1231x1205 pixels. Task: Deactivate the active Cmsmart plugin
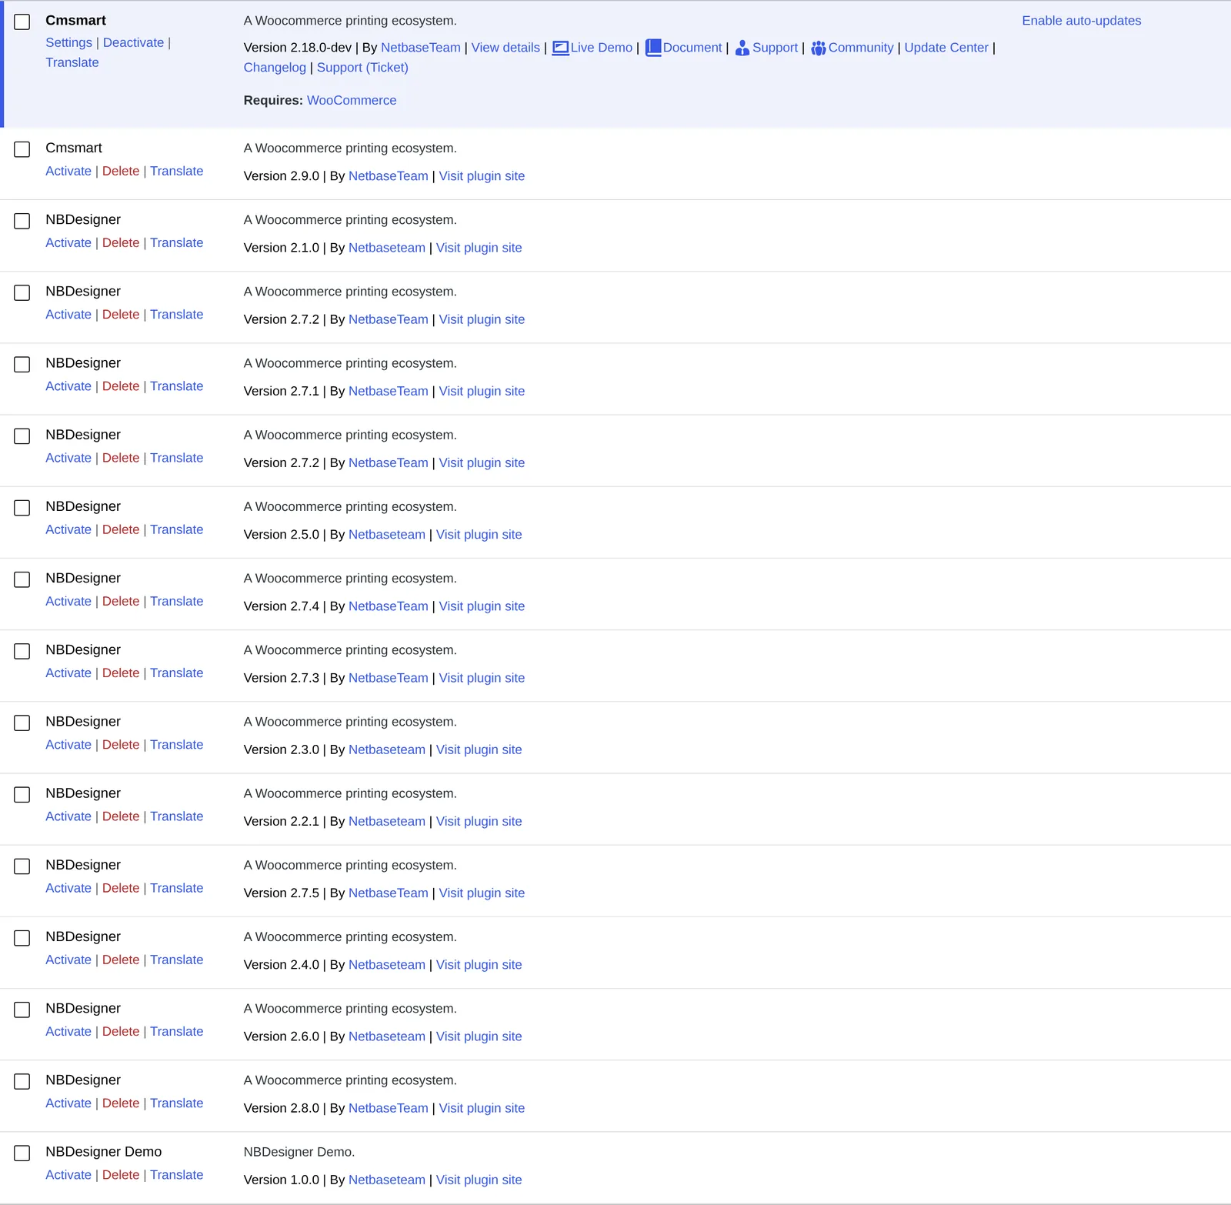tap(133, 42)
